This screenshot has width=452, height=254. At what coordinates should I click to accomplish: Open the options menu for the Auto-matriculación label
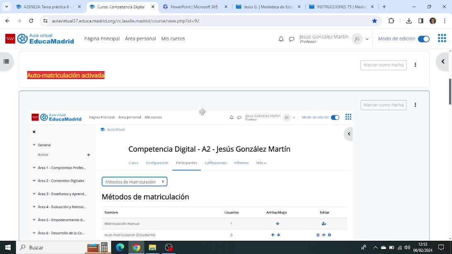tap(416, 65)
